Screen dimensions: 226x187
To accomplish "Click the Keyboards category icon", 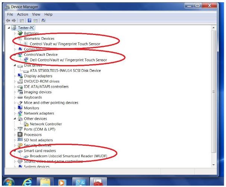I will [x=20, y=97].
